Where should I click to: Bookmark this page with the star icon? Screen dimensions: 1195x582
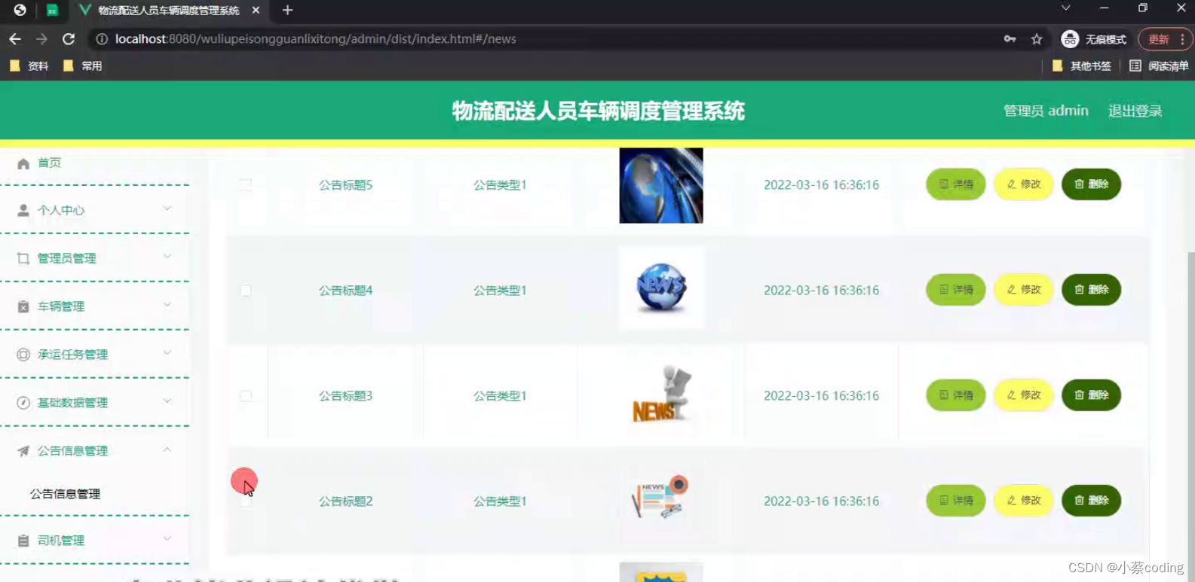coord(1037,39)
